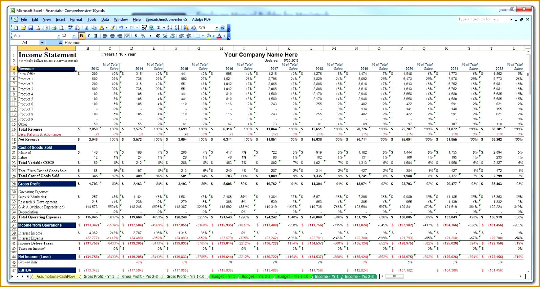Select column header H

(x=221, y=48)
